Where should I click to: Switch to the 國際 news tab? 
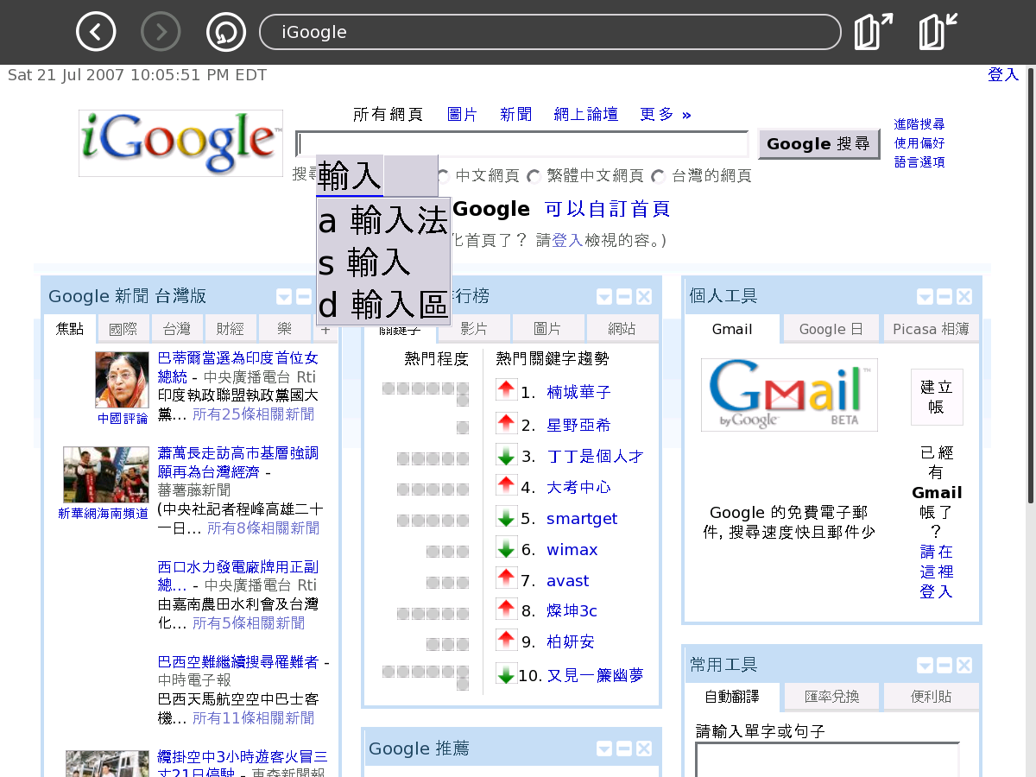123,329
